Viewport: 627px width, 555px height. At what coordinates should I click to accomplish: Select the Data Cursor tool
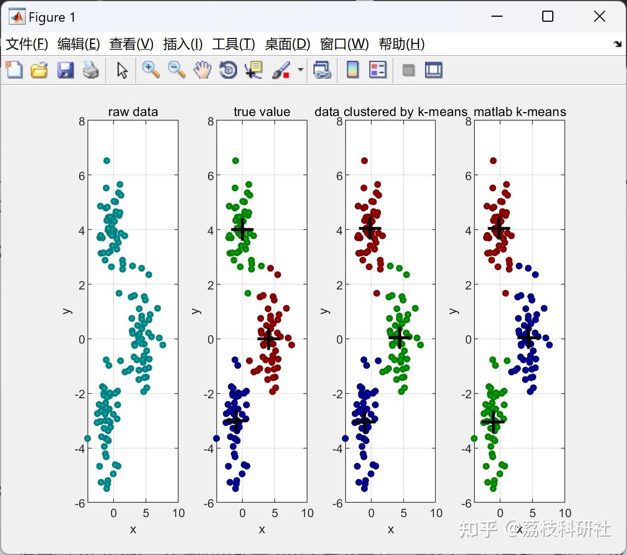pyautogui.click(x=253, y=70)
